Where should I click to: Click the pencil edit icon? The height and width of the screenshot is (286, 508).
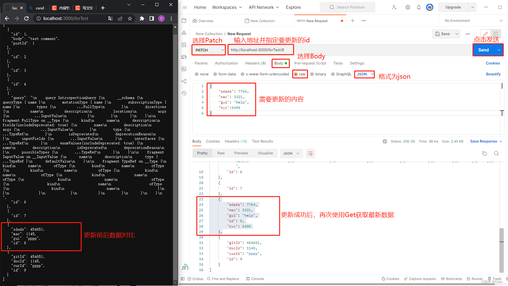tap(486, 34)
